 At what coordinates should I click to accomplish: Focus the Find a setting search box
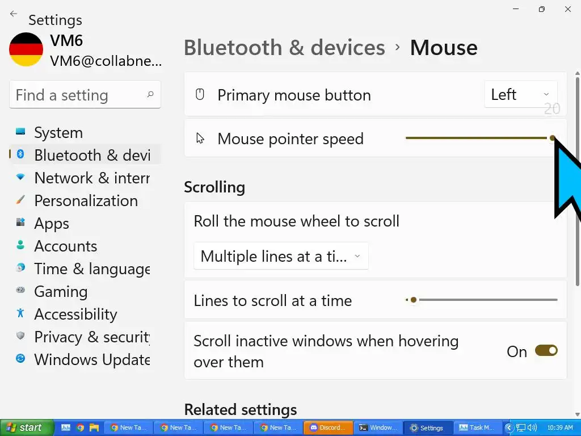pos(85,95)
